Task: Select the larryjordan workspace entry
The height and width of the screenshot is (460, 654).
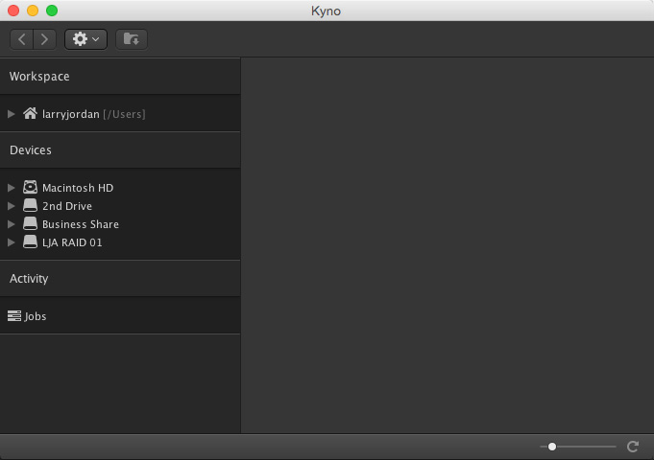Action: pyautogui.click(x=120, y=114)
